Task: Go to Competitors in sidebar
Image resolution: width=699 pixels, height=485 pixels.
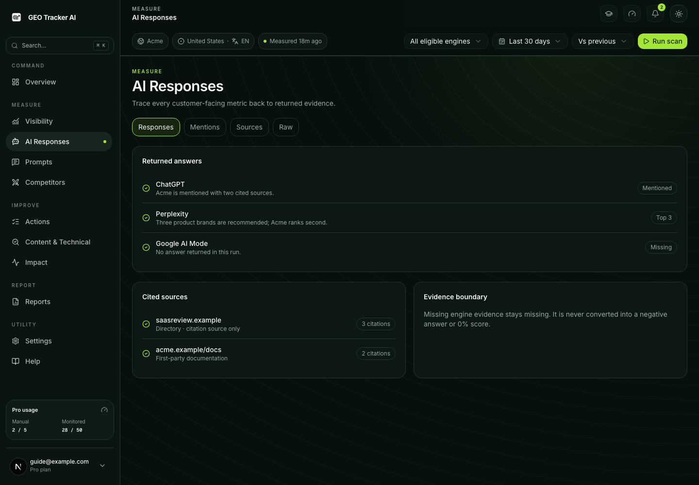Action: [x=59, y=182]
